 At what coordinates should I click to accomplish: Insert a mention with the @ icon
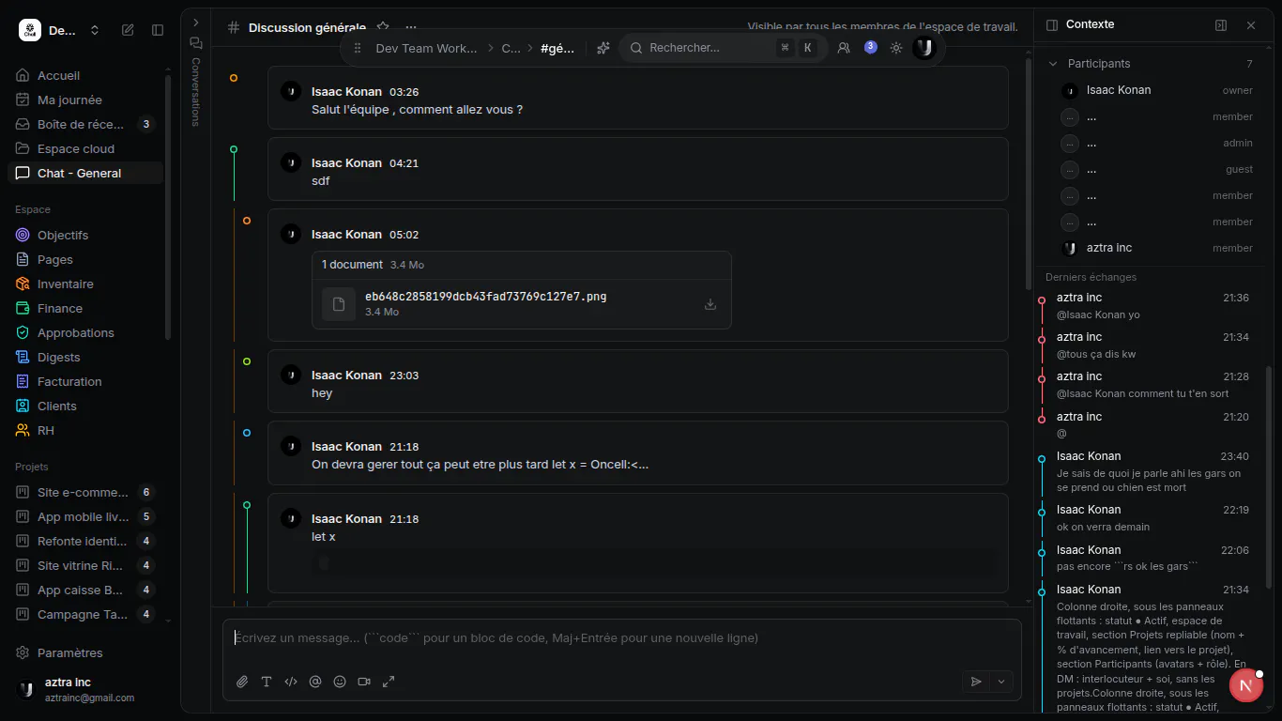[315, 682]
